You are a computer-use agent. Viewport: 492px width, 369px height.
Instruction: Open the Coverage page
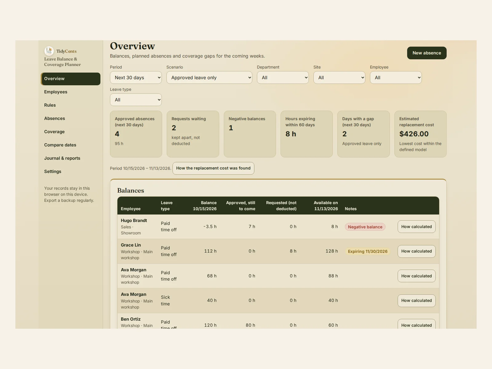coord(71,132)
